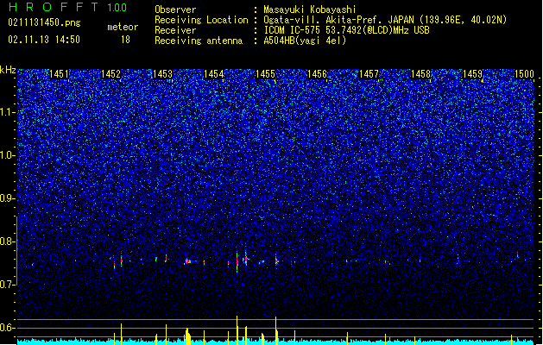The image size is (543, 345).
Task: Select the file name 0211131450.png
Action: point(44,22)
